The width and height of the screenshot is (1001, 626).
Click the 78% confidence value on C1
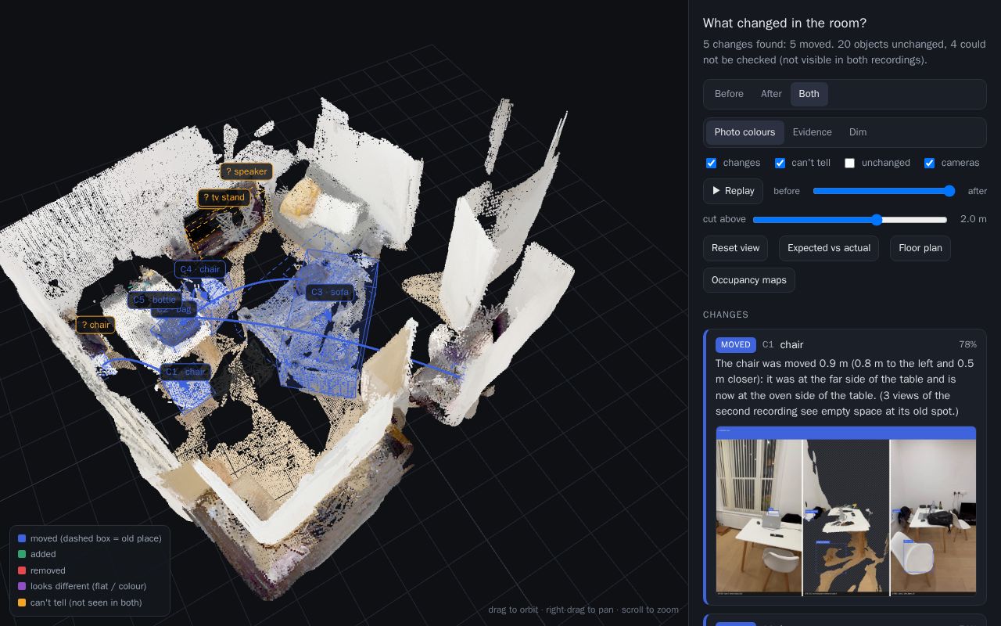968,344
